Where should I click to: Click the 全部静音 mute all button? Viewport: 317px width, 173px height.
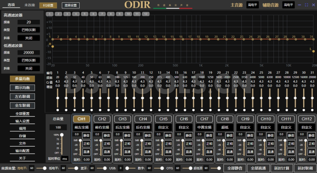[x=234, y=168]
